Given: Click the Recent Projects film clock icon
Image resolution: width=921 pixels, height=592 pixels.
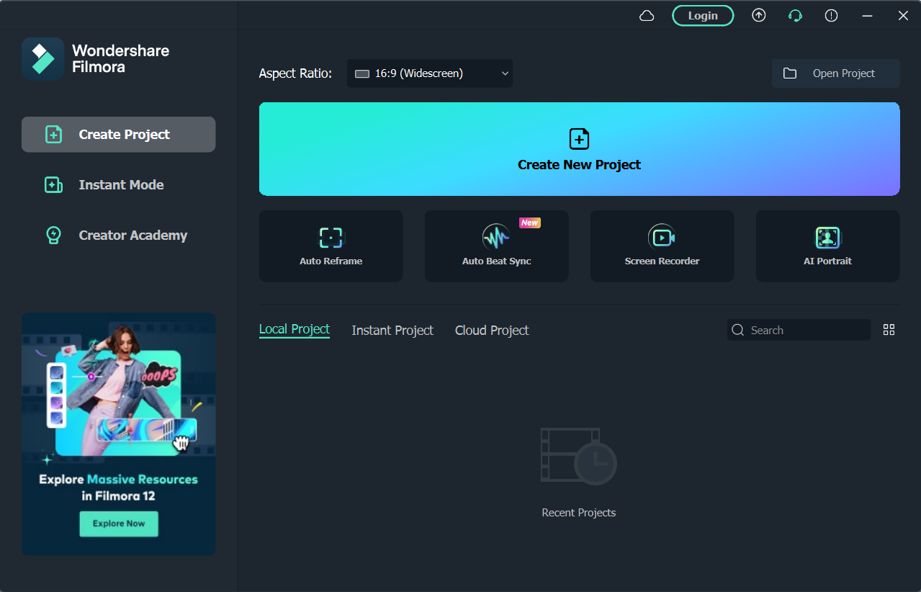Looking at the screenshot, I should [579, 455].
